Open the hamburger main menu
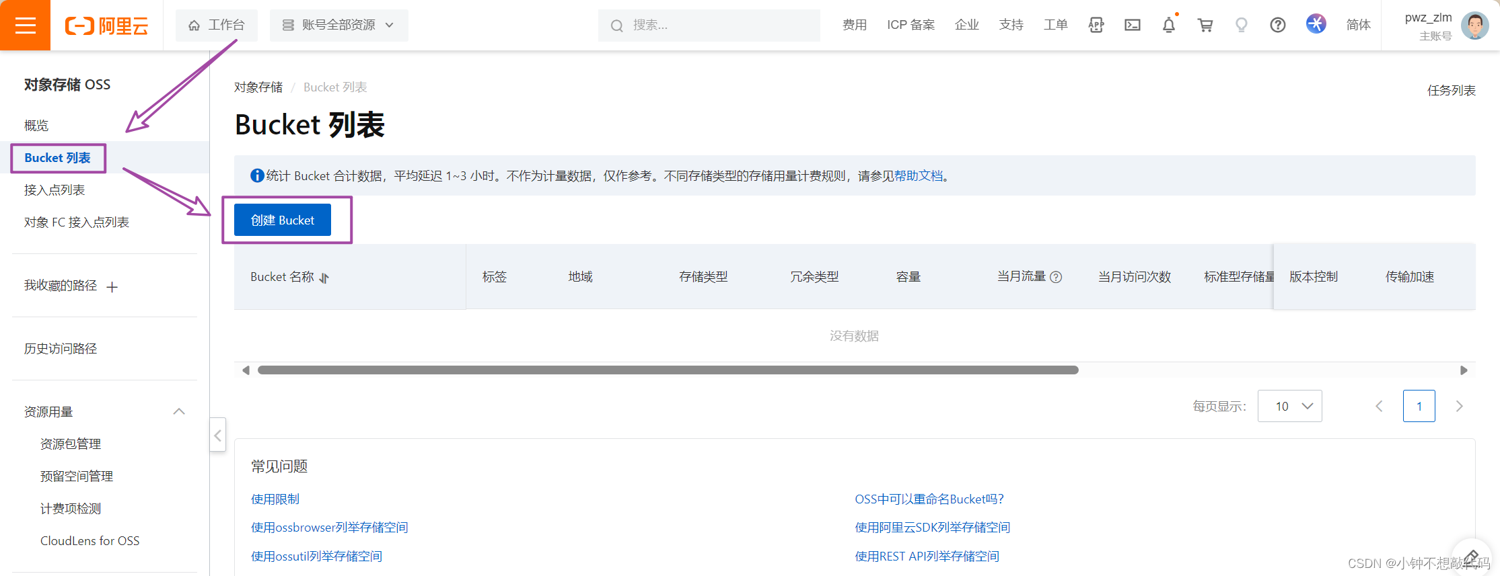This screenshot has width=1500, height=576. click(x=25, y=26)
